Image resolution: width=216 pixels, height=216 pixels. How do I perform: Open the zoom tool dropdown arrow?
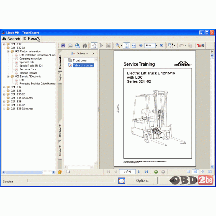122,45
